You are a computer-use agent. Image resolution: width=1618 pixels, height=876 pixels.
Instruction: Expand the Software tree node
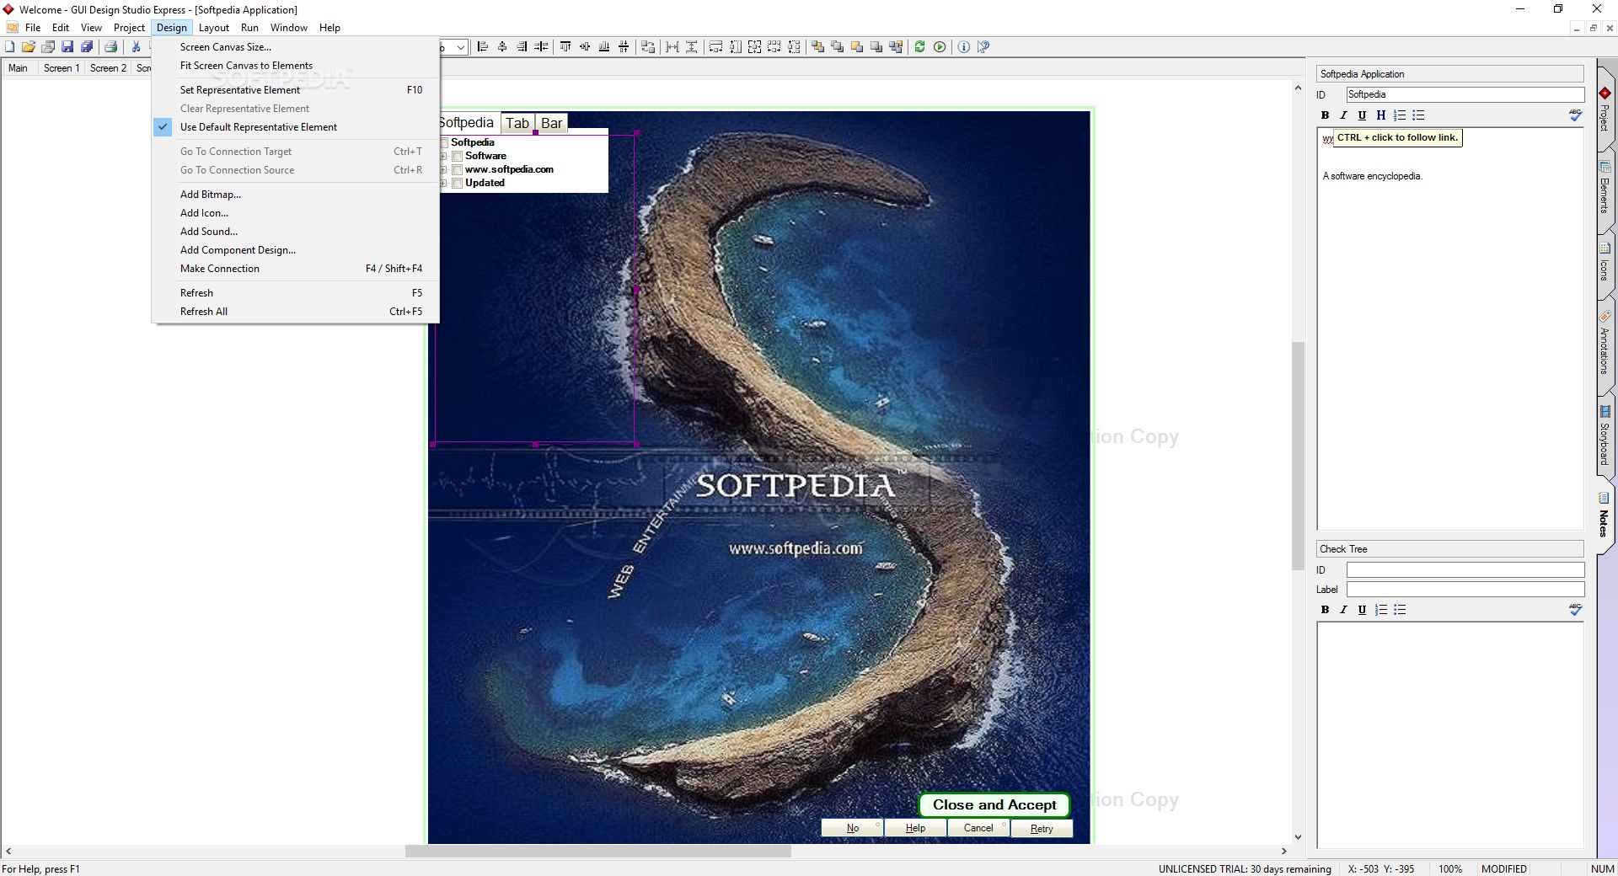(444, 156)
